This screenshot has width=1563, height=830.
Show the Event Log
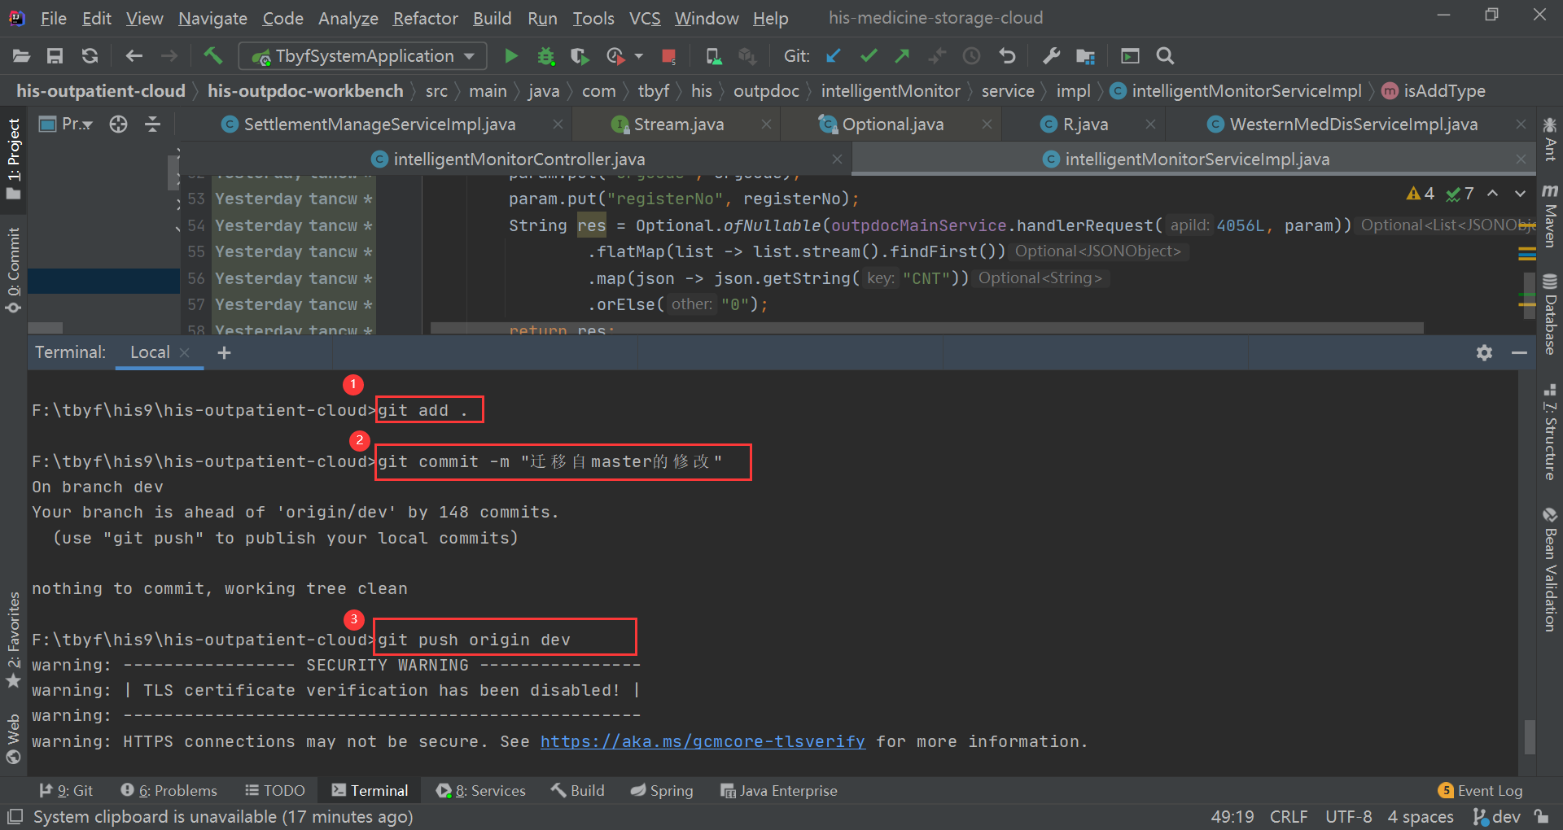[1490, 789]
